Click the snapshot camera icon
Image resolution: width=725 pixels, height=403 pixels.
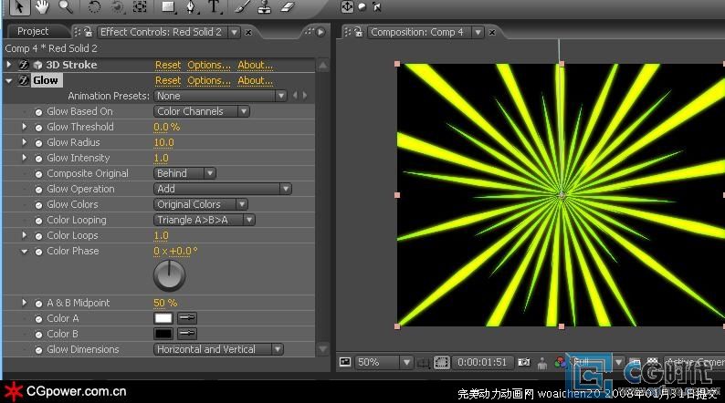pos(526,363)
